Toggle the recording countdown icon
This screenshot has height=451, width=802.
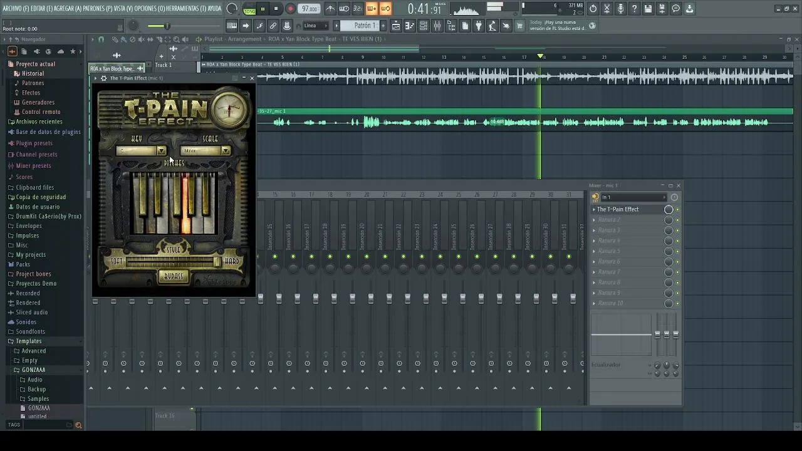point(358,9)
